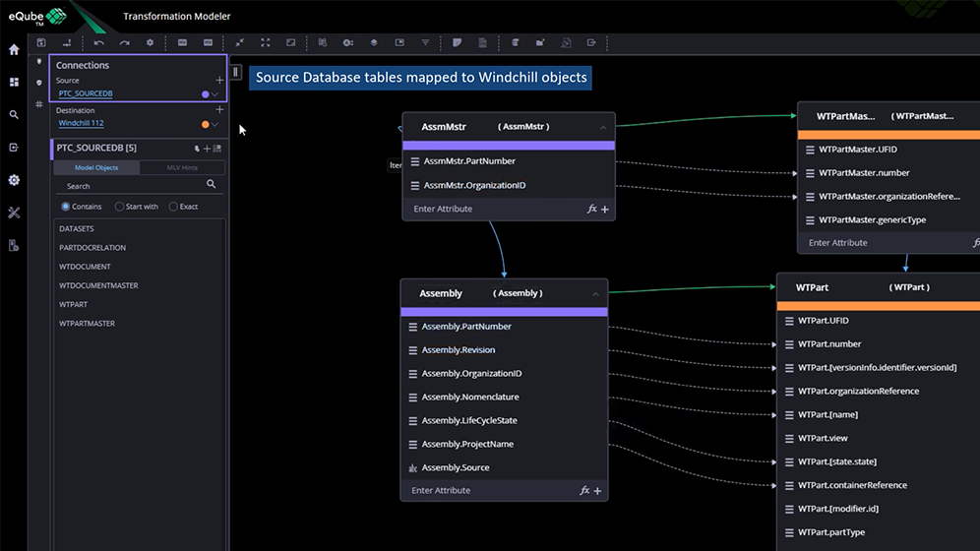The image size is (980, 551).
Task: Click the save icon in toolbar
Action: pos(41,43)
